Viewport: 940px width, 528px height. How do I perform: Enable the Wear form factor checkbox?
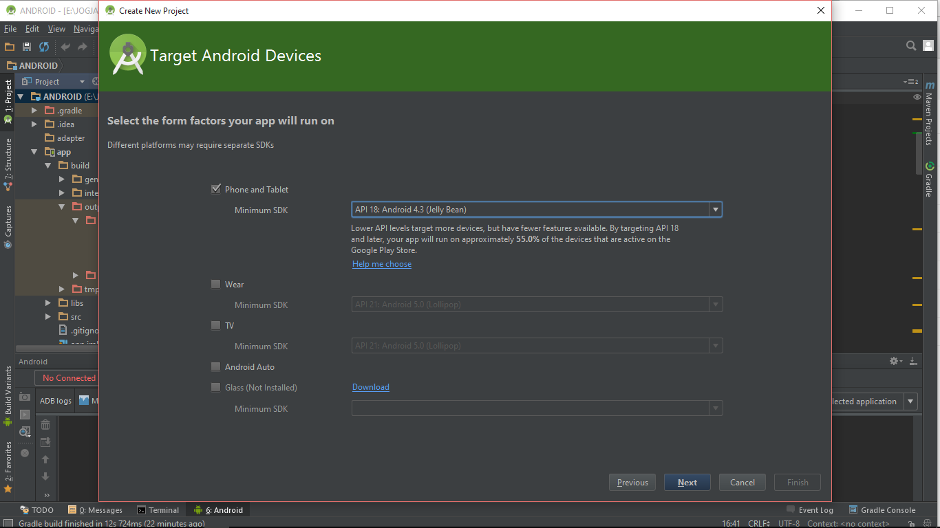(215, 284)
